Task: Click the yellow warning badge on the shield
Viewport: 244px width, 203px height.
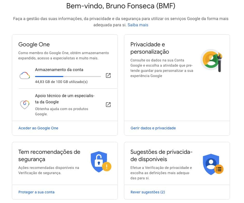Action: [107, 166]
